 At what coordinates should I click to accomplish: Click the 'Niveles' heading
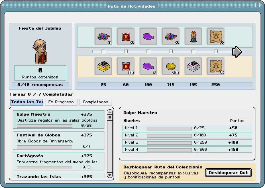click(x=132, y=121)
